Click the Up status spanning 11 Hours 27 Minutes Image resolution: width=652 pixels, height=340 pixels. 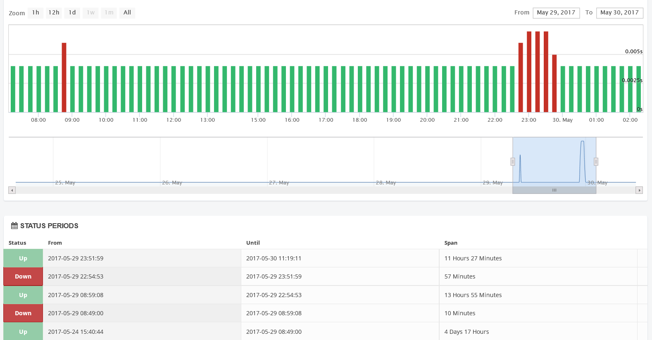point(23,258)
